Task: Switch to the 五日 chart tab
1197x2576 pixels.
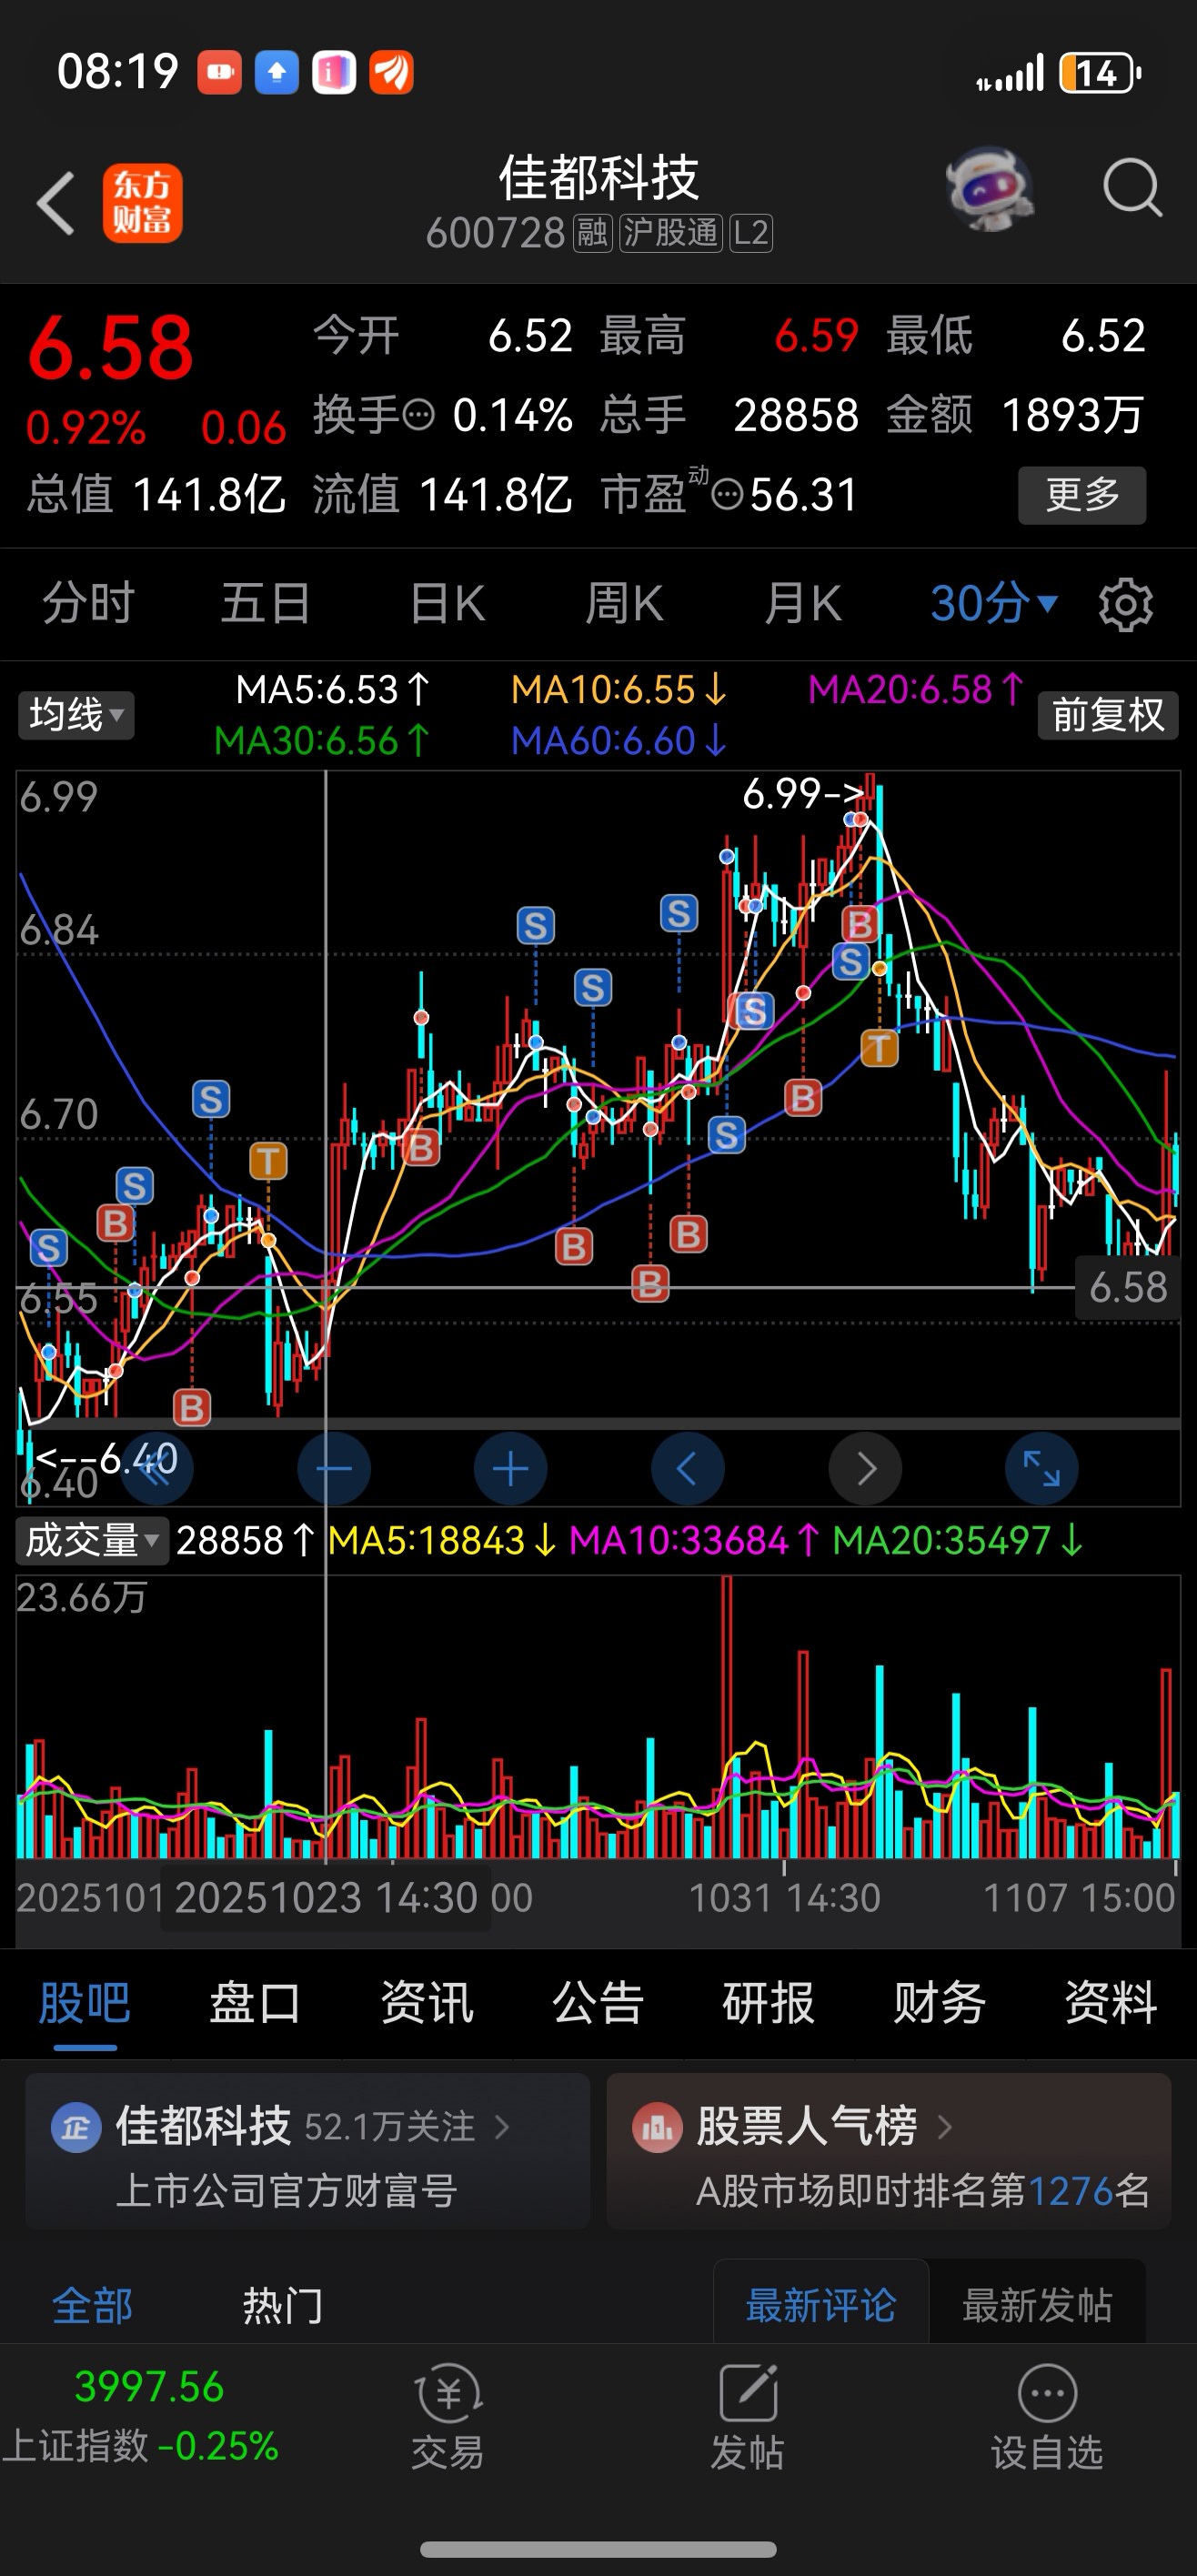Action: pyautogui.click(x=266, y=604)
